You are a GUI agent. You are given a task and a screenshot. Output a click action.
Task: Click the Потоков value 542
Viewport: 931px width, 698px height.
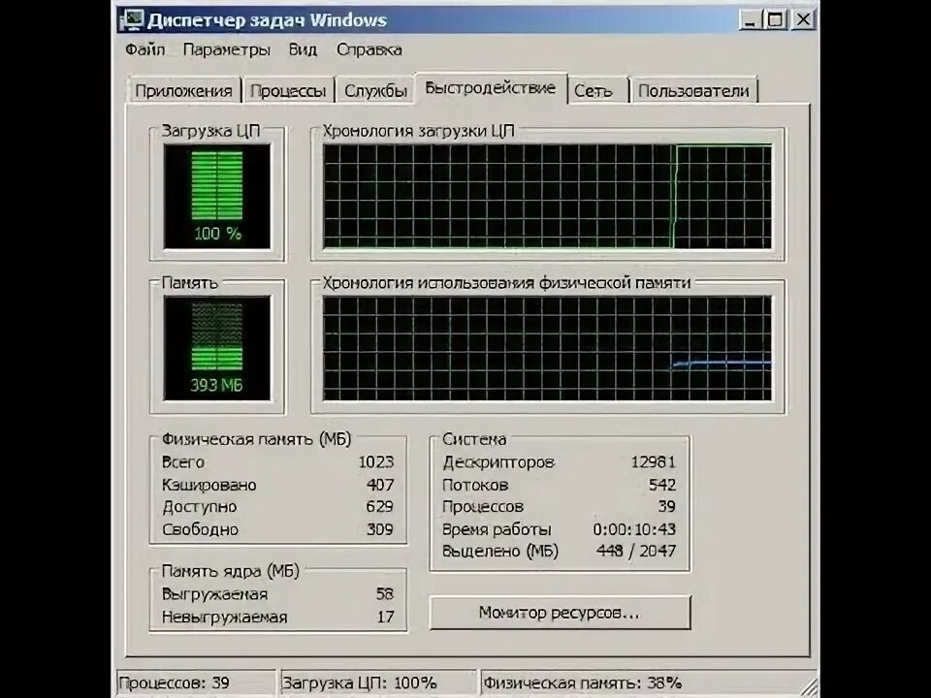pyautogui.click(x=662, y=485)
